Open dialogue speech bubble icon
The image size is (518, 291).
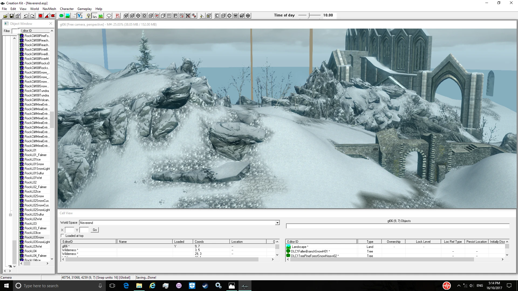109,16
